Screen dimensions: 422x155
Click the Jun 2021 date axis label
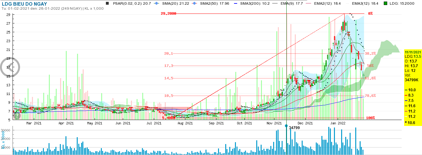tap(123, 123)
